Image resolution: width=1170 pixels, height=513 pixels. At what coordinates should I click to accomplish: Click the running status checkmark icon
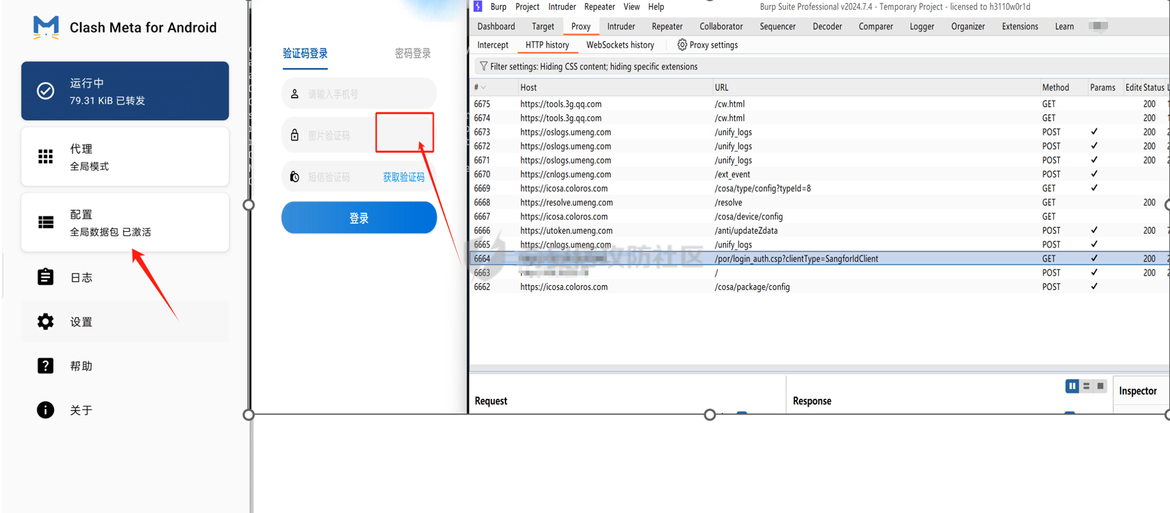46,91
